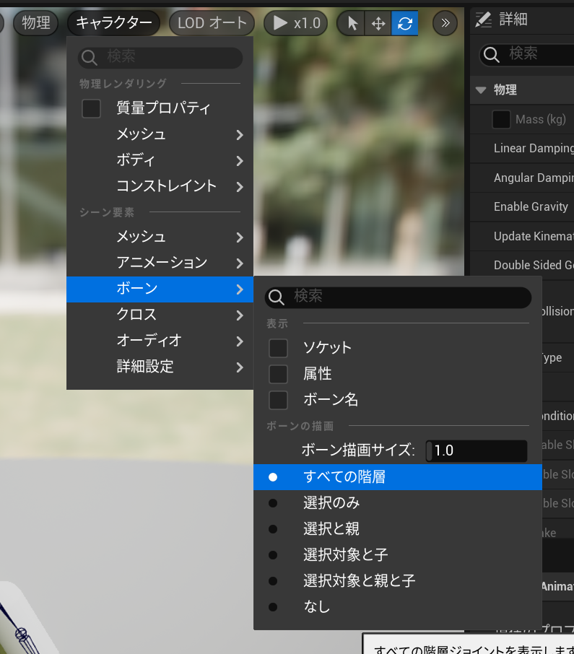Open the キャラクター viewport menu button
574x654 pixels.
pyautogui.click(x=113, y=23)
